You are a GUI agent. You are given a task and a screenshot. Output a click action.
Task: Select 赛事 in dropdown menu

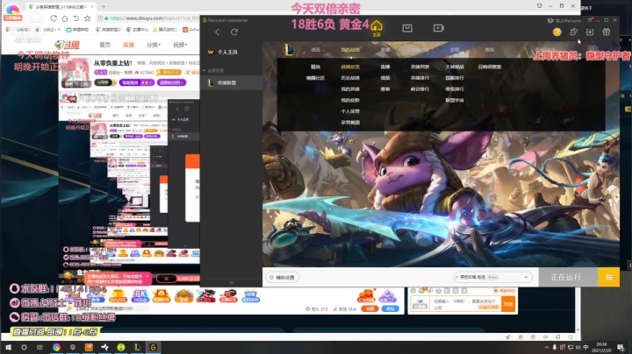[385, 88]
